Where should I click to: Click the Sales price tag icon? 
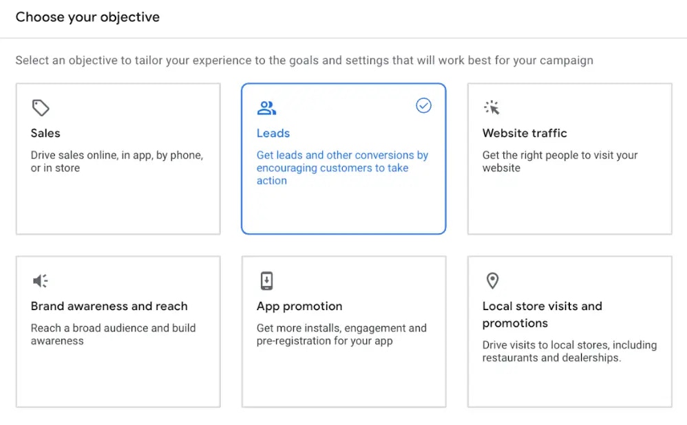point(41,108)
